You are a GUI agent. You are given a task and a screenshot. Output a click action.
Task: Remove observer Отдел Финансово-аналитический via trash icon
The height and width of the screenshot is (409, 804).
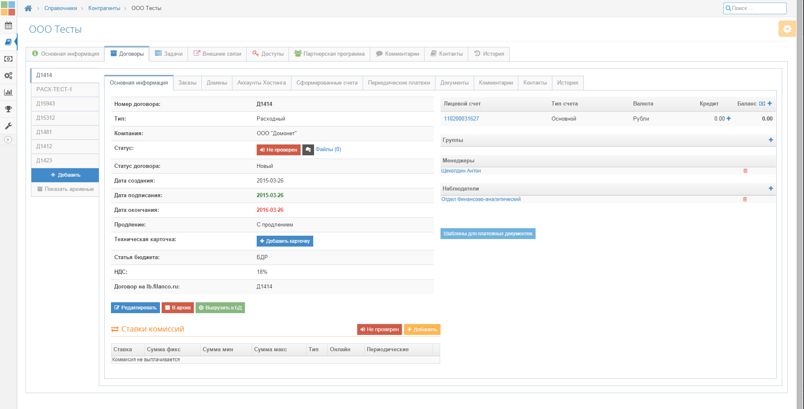tap(745, 199)
